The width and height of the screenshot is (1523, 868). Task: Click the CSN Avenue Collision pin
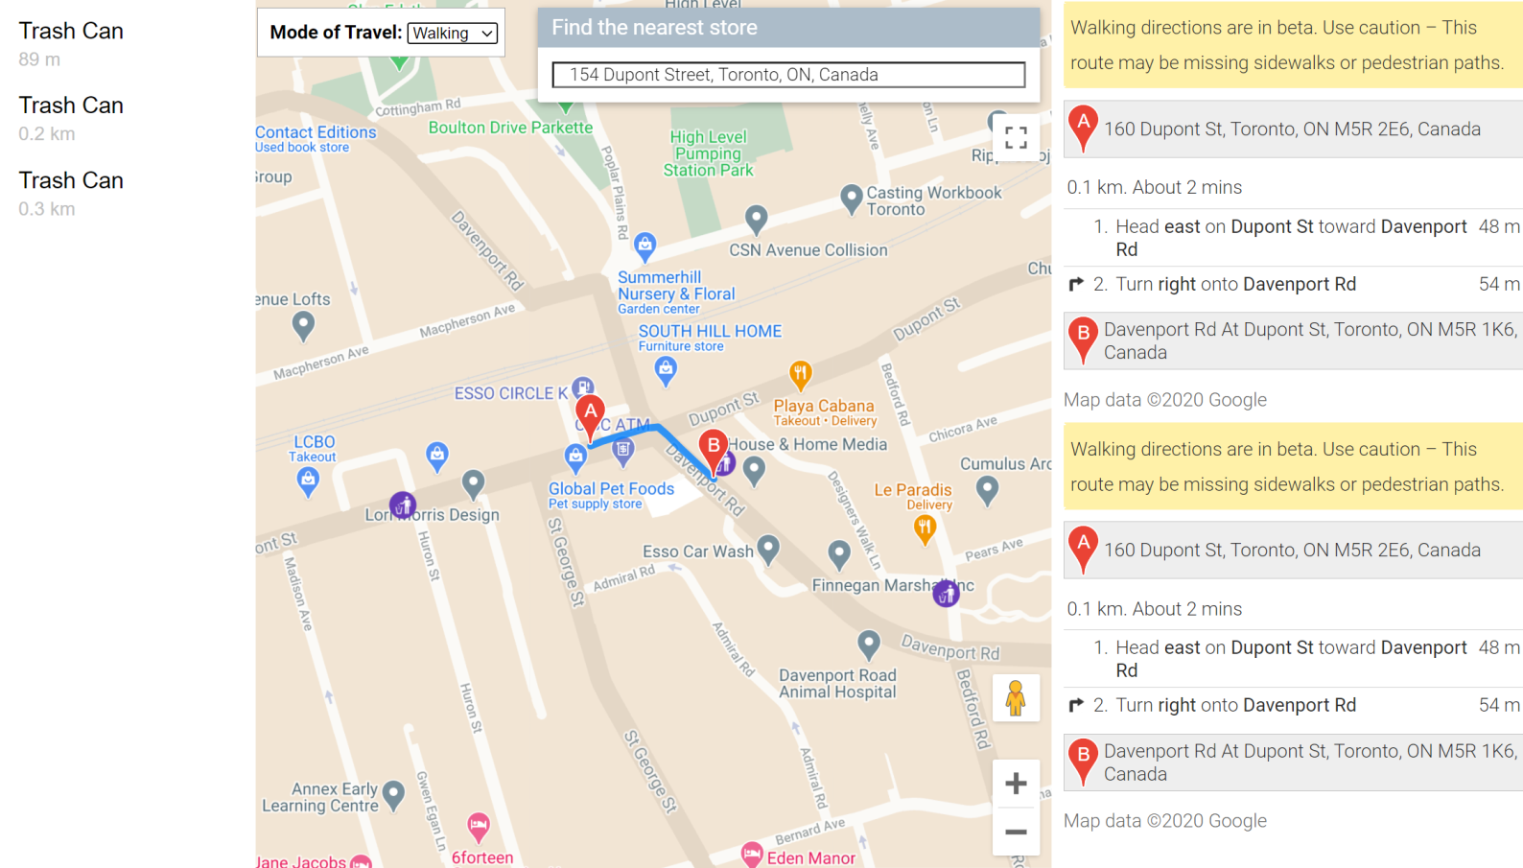757,219
